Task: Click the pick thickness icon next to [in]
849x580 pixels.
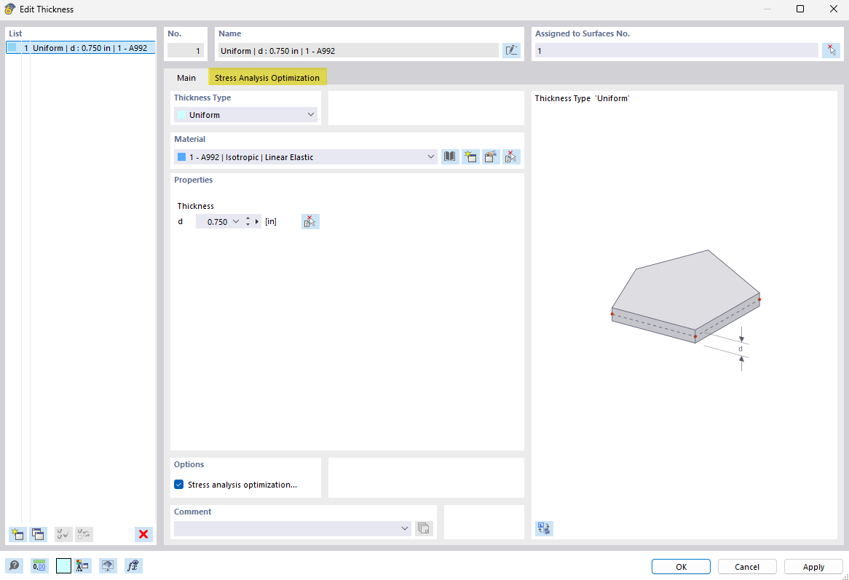Action: coord(310,221)
